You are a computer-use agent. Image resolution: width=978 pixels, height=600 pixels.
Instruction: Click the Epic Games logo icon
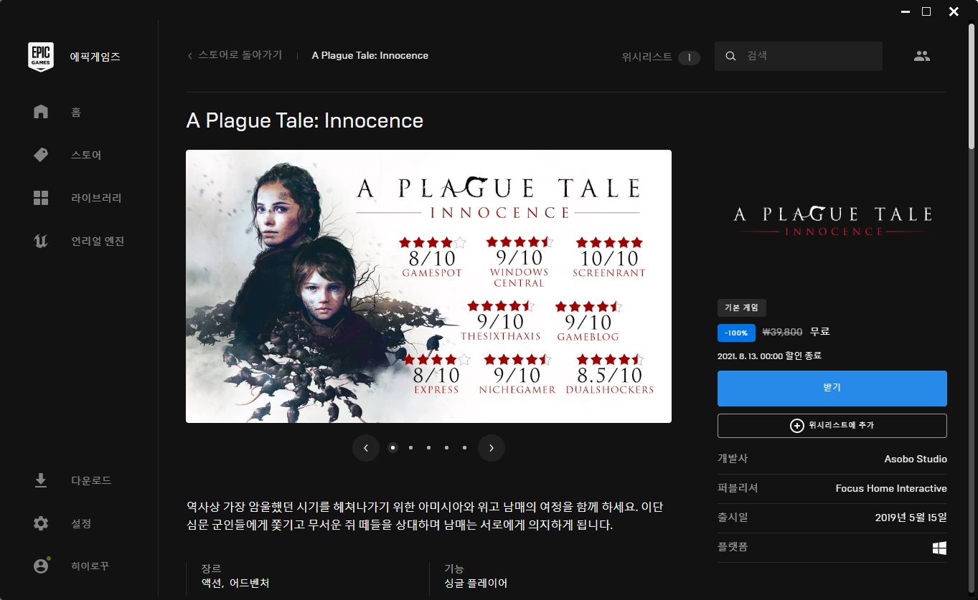(x=41, y=57)
